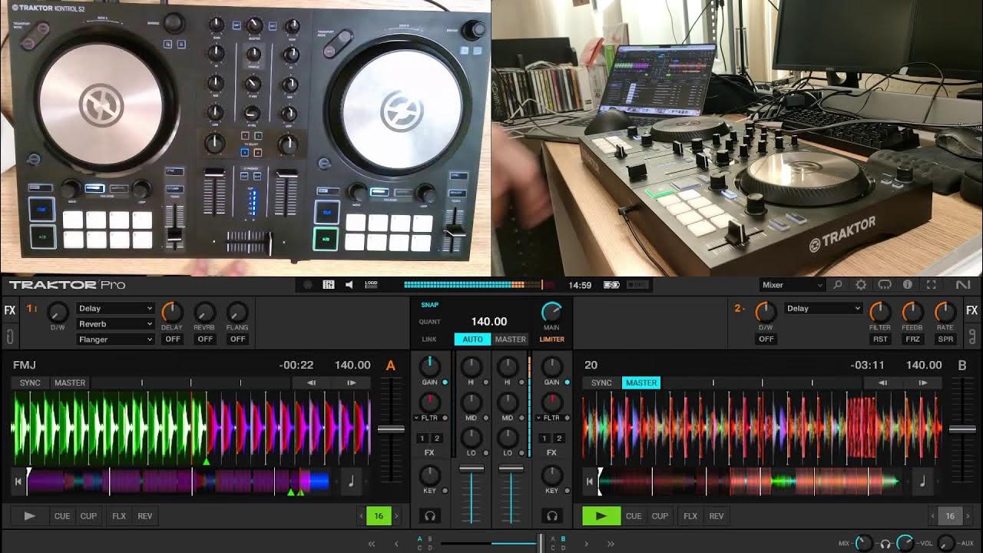Toggle QUANT quantize in the master panel

tap(430, 322)
